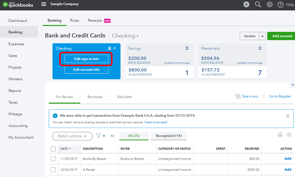The height and width of the screenshot is (177, 295).
Task: Click the Take a tour link
Action: coord(250,96)
